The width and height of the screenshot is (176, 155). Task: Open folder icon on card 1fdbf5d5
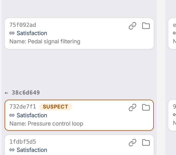146,143
